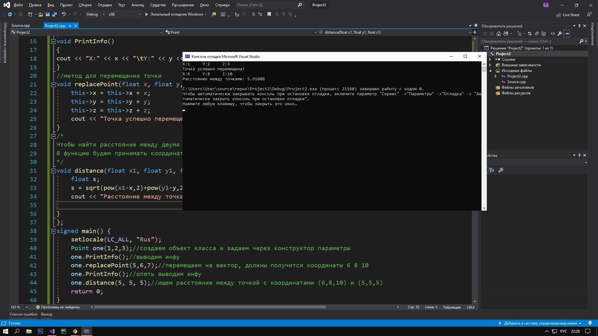Click the Sync with Active Document arrows icon
Image resolution: width=598 pixels, height=336 pixels.
click(529, 34)
